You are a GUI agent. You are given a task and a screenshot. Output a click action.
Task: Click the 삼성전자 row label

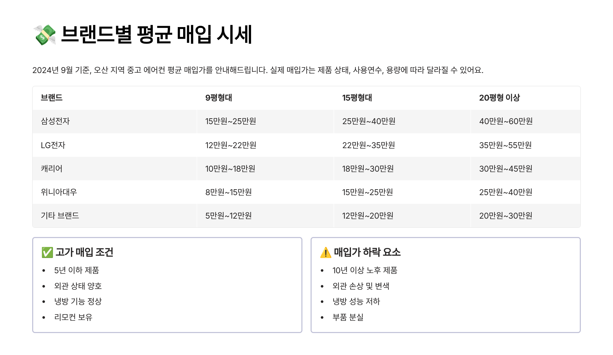point(55,121)
